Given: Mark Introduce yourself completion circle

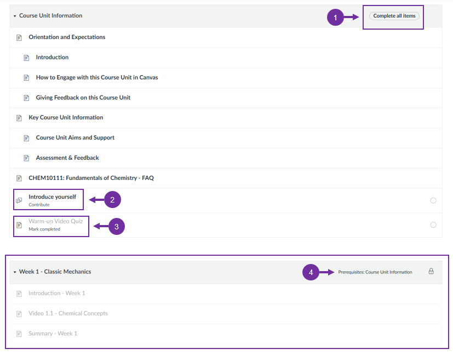Looking at the screenshot, I should tap(433, 200).
